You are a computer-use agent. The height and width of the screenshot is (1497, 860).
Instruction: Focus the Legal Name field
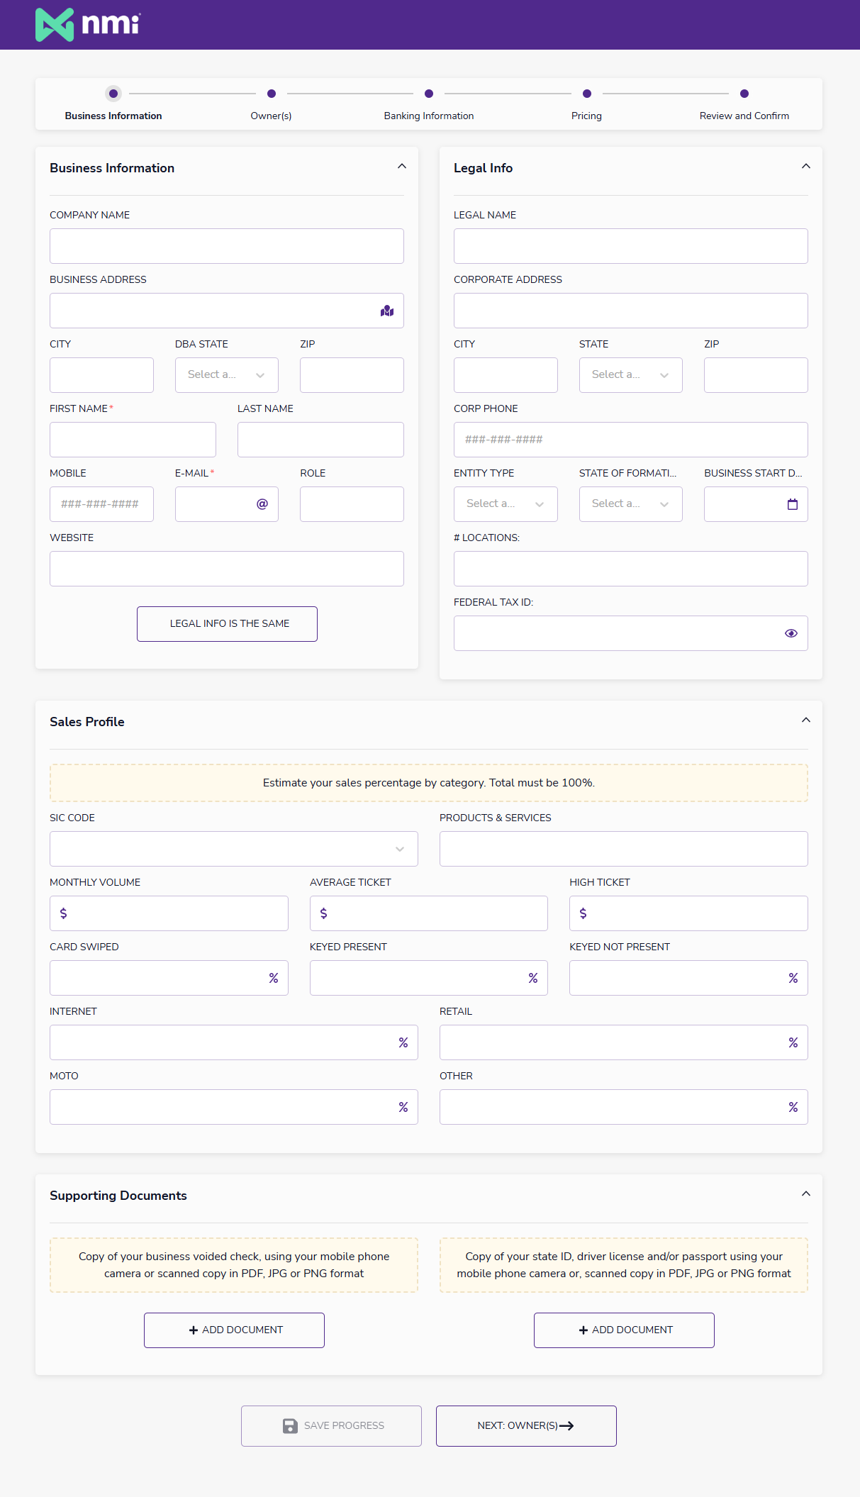click(631, 246)
